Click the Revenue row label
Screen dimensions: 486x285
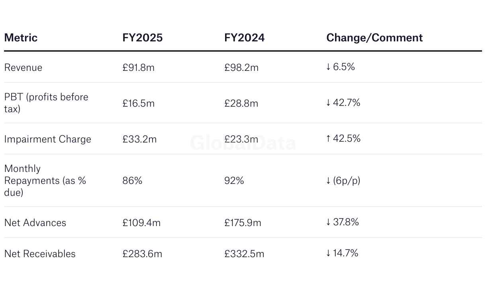point(23,68)
